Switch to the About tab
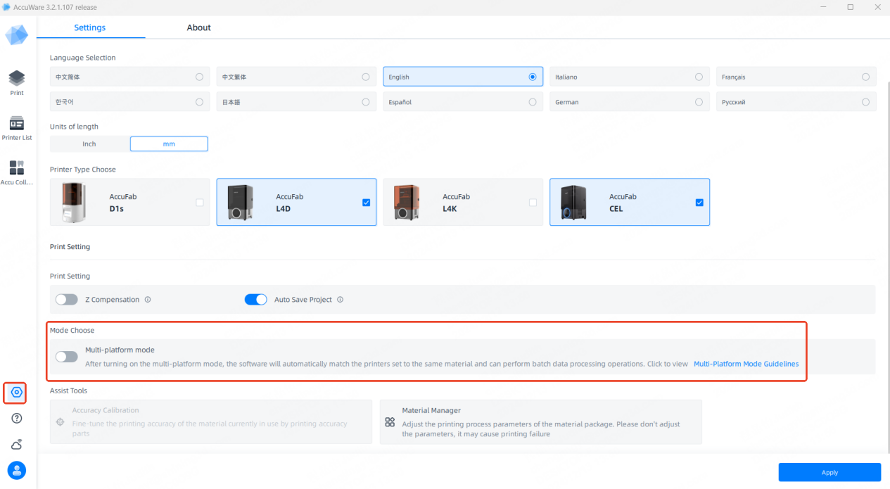The image size is (890, 489). (x=199, y=27)
